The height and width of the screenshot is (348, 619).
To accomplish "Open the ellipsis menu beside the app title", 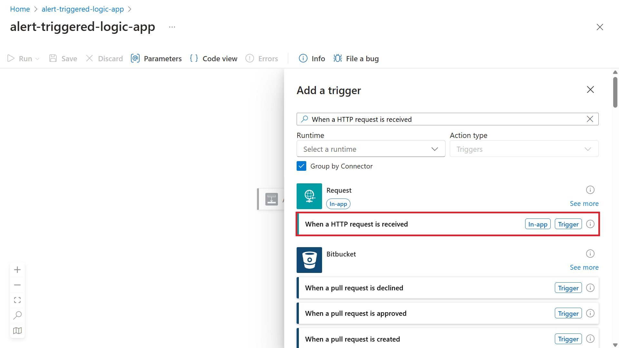I will pos(172,27).
